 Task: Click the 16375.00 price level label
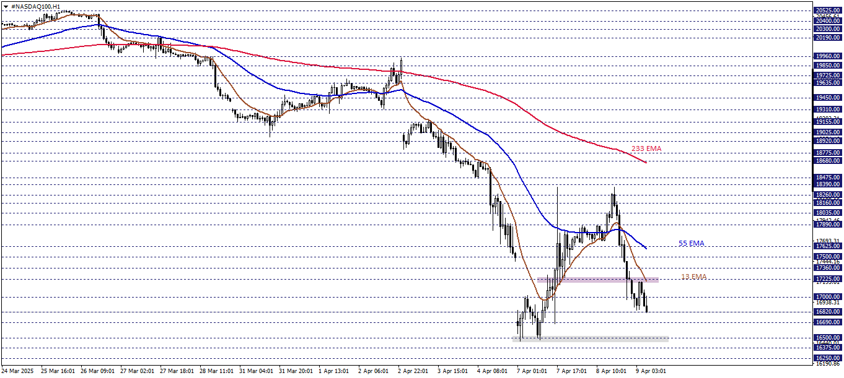(x=829, y=348)
